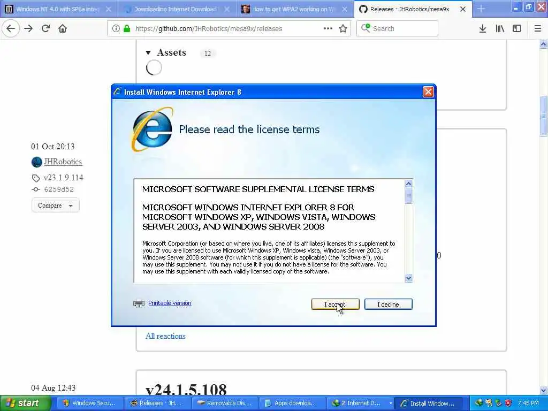Click the JHRobotics avatar icon
The height and width of the screenshot is (411, 548).
pos(37,162)
